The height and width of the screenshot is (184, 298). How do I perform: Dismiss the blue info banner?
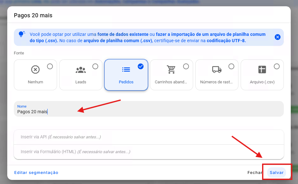click(x=278, y=37)
